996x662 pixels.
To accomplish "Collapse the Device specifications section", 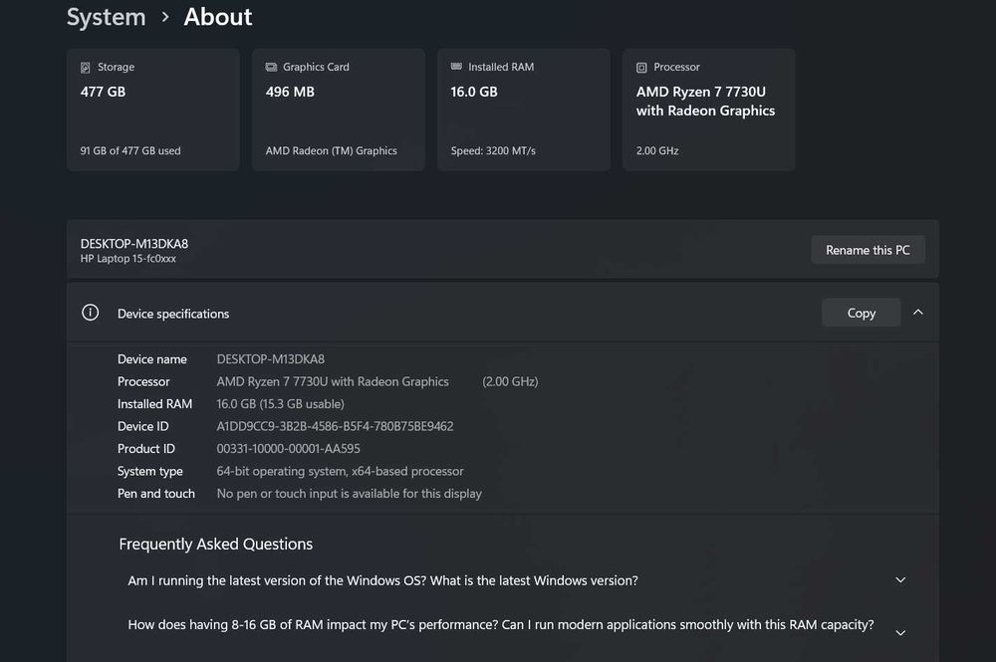I will [918, 313].
